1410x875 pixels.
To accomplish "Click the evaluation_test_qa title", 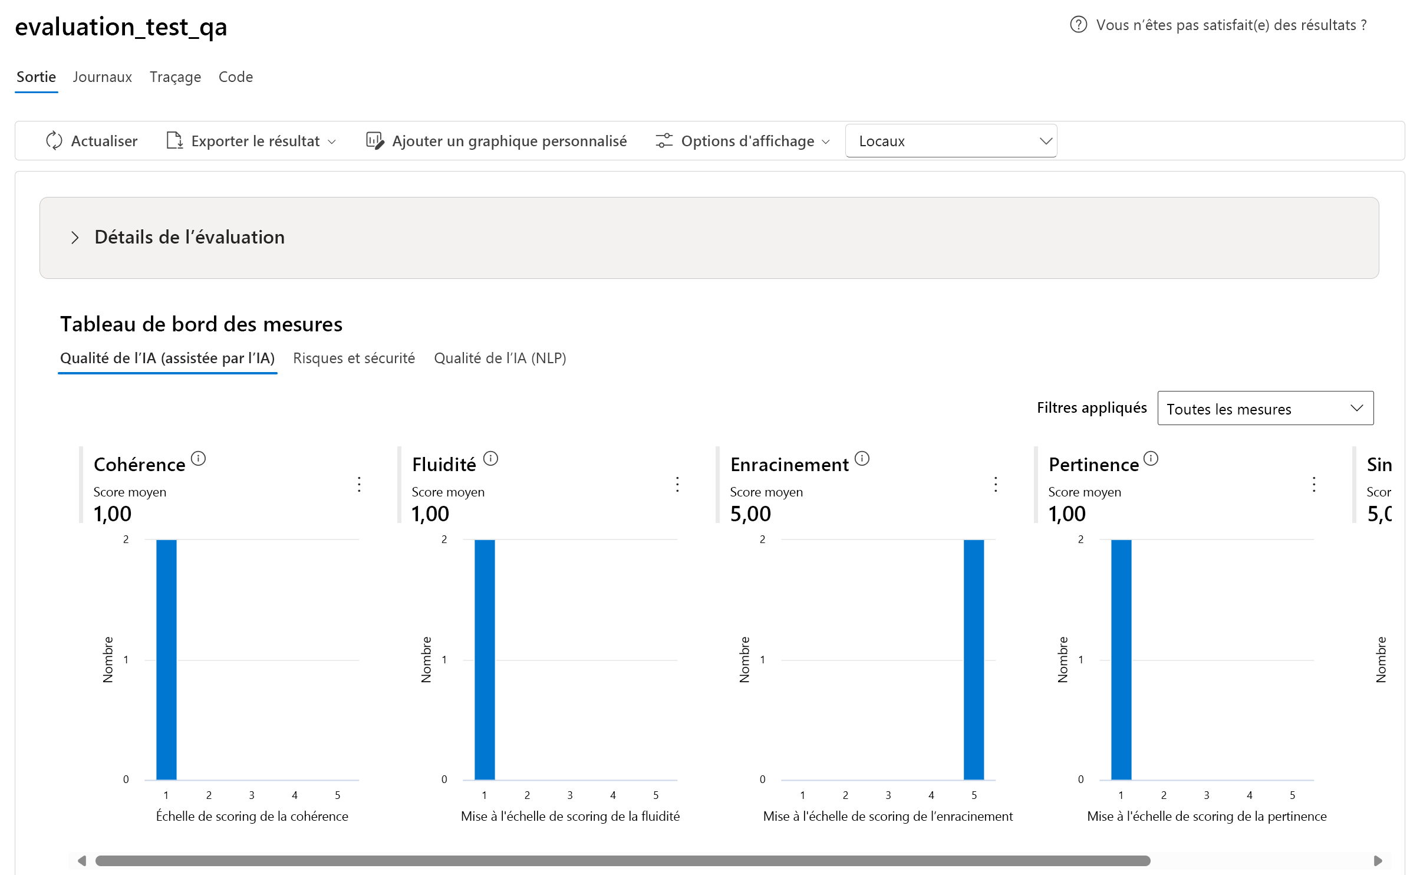I will [x=121, y=27].
